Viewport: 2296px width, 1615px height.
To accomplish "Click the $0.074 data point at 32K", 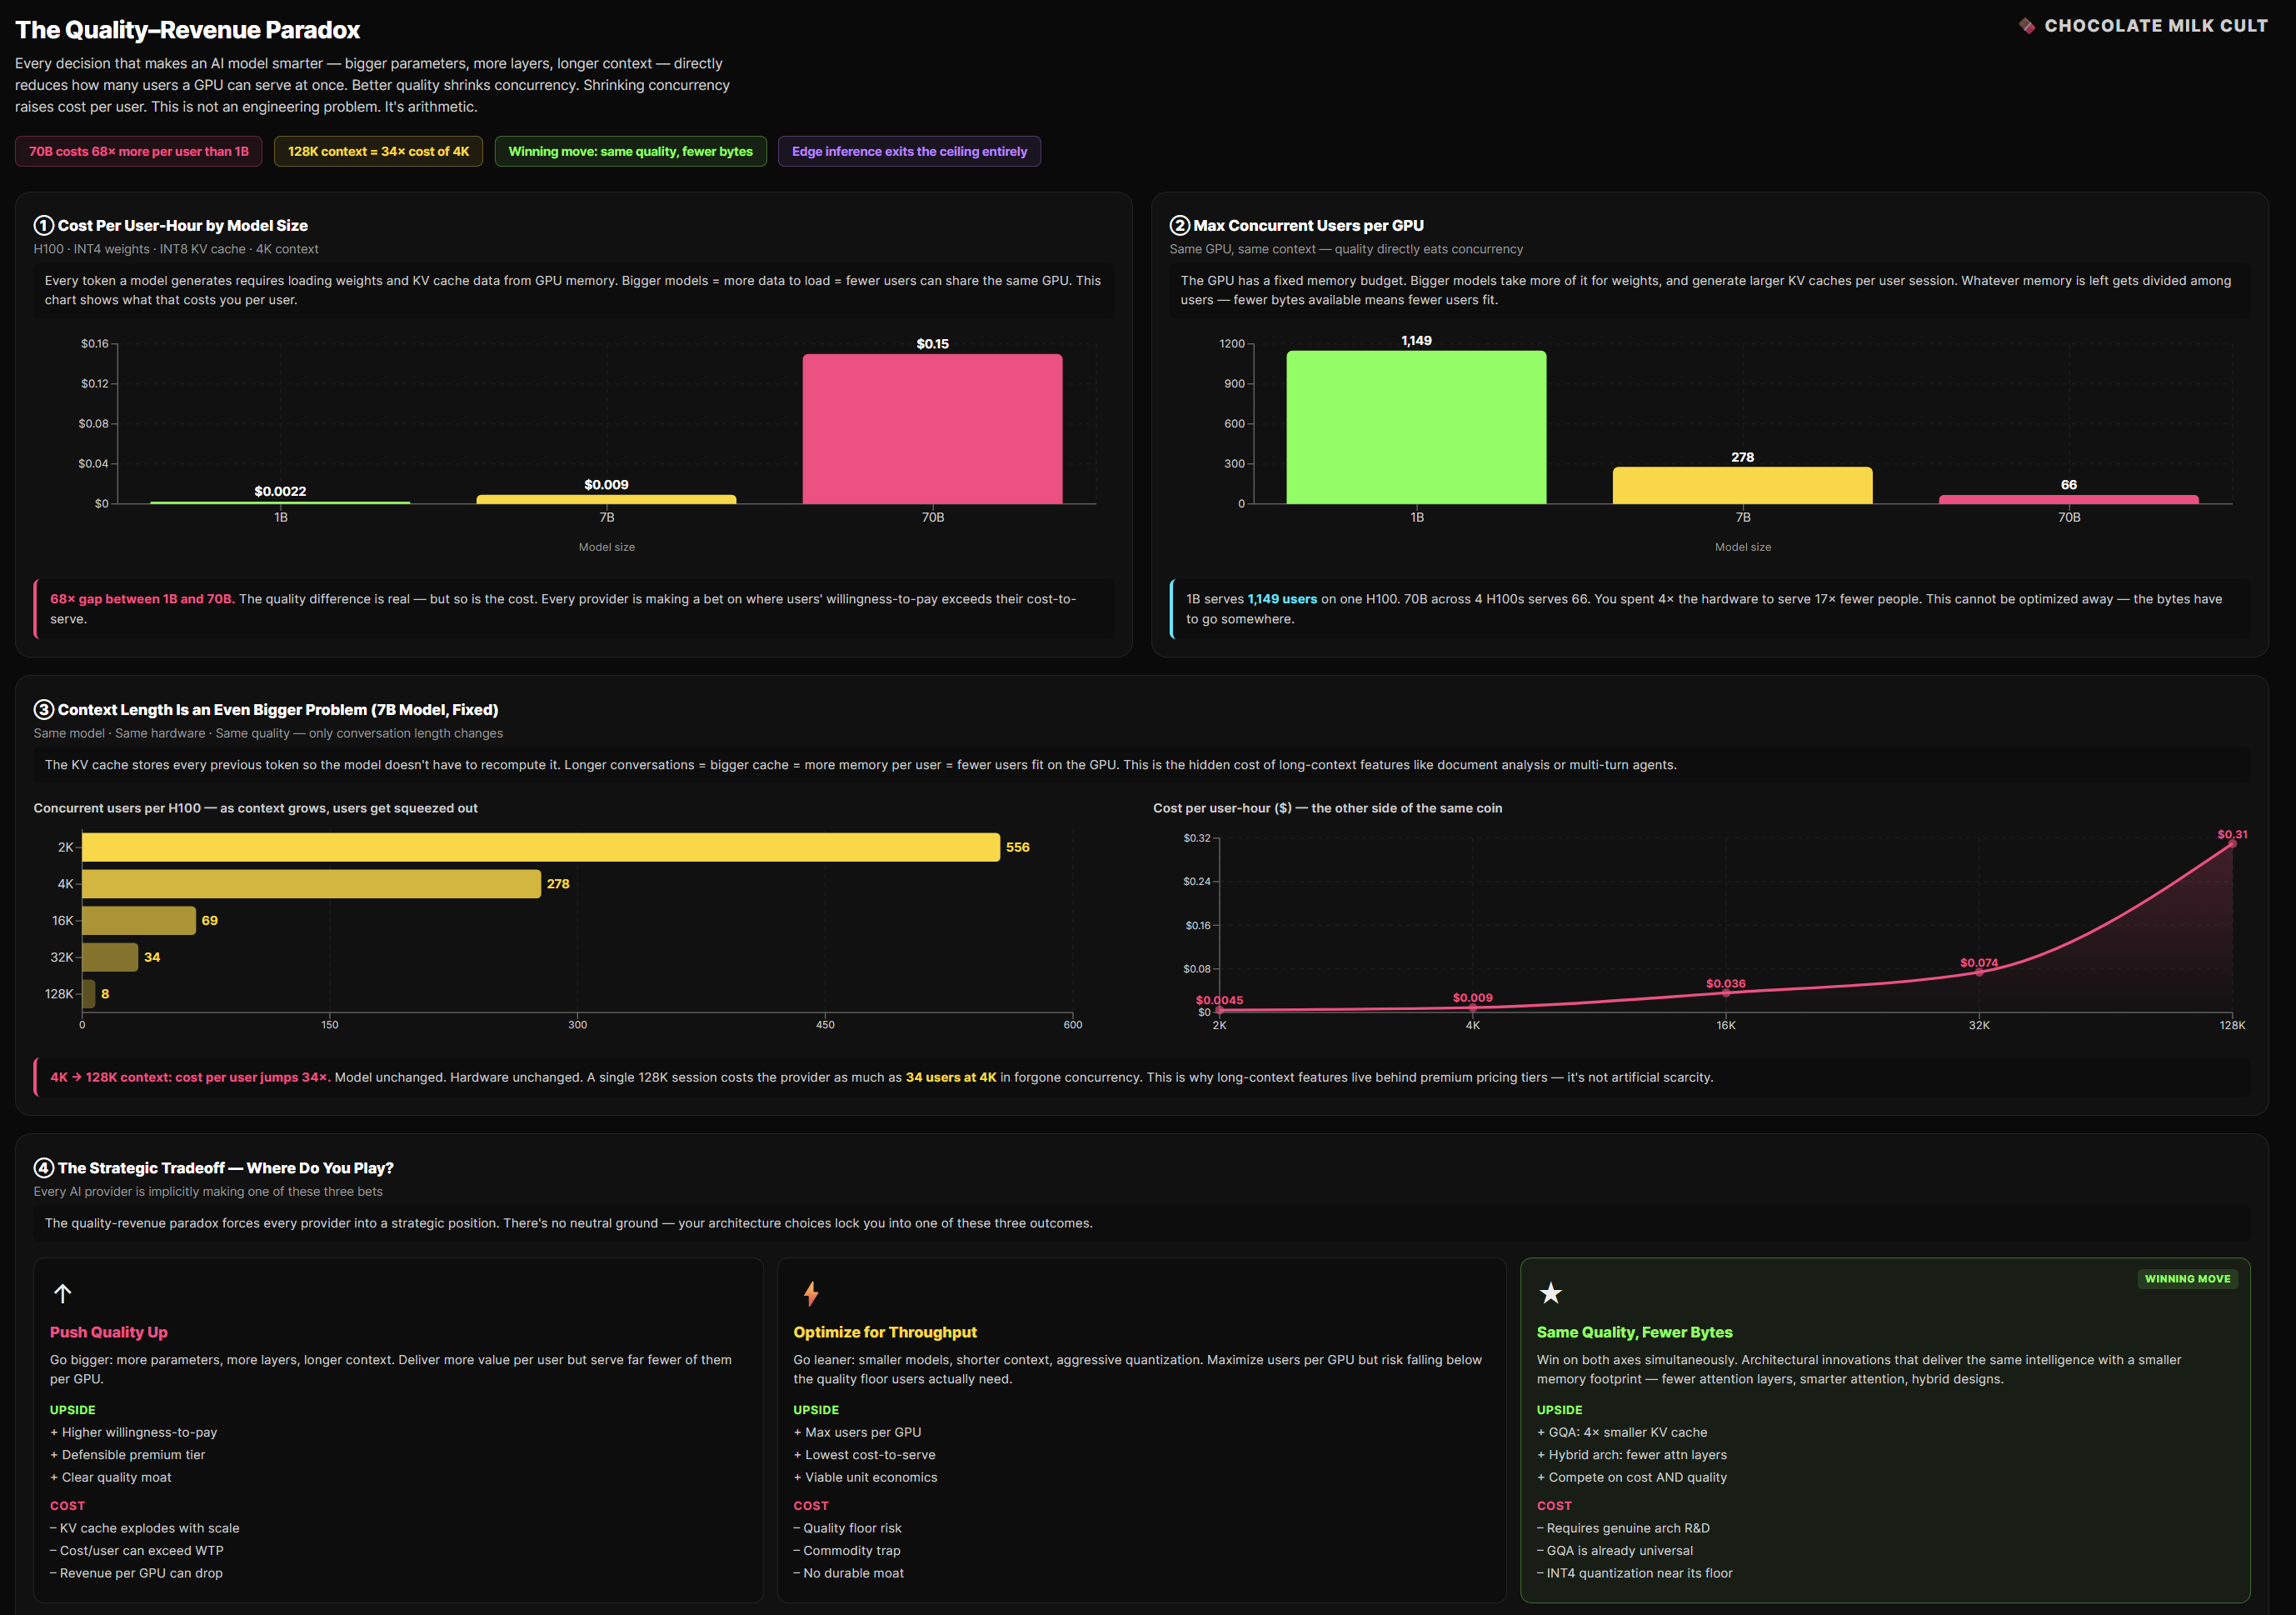I will click(1979, 972).
